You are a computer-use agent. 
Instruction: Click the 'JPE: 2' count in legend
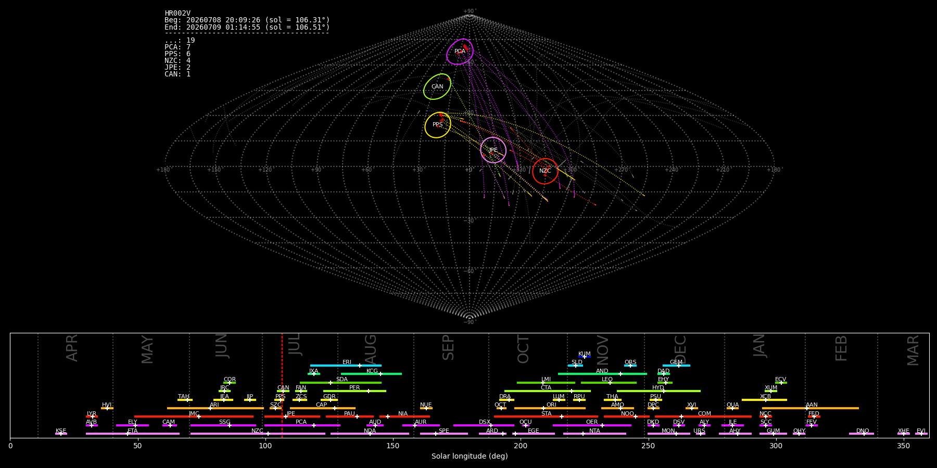(178, 67)
